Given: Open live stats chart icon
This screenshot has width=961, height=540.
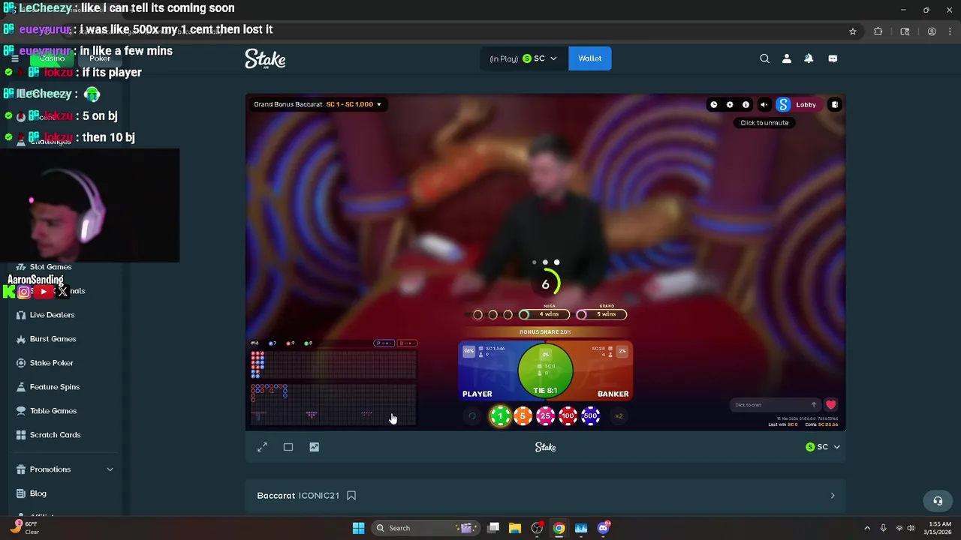Looking at the screenshot, I should pyautogui.click(x=314, y=447).
